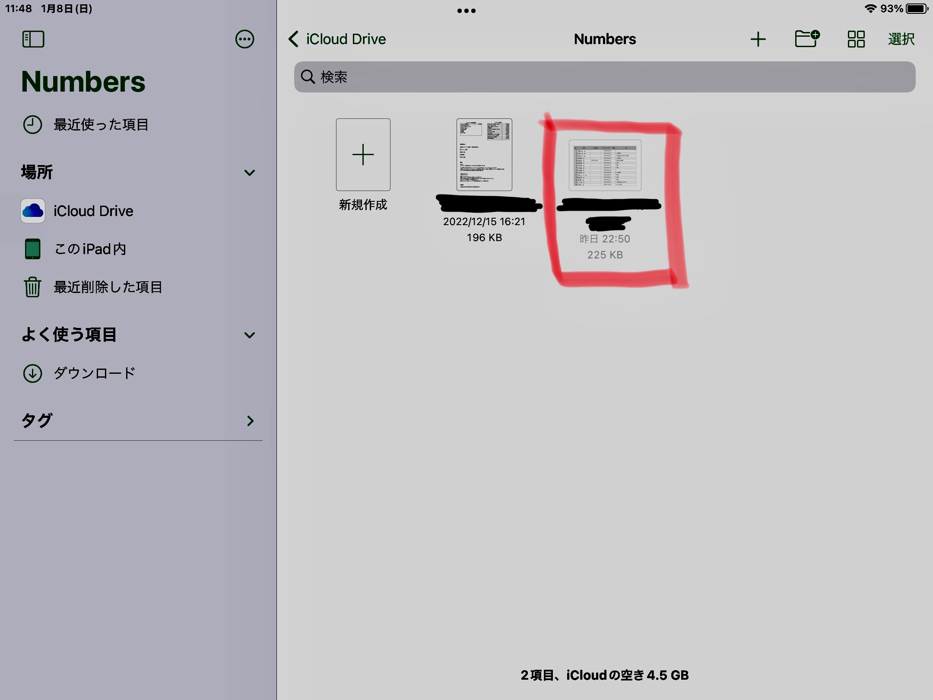Image resolution: width=933 pixels, height=700 pixels.
Task: Go back to iCloud Drive
Action: 337,39
